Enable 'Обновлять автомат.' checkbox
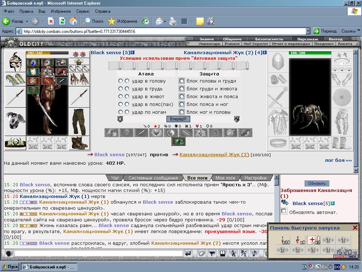This screenshot has height=272, width=362. [x=284, y=211]
